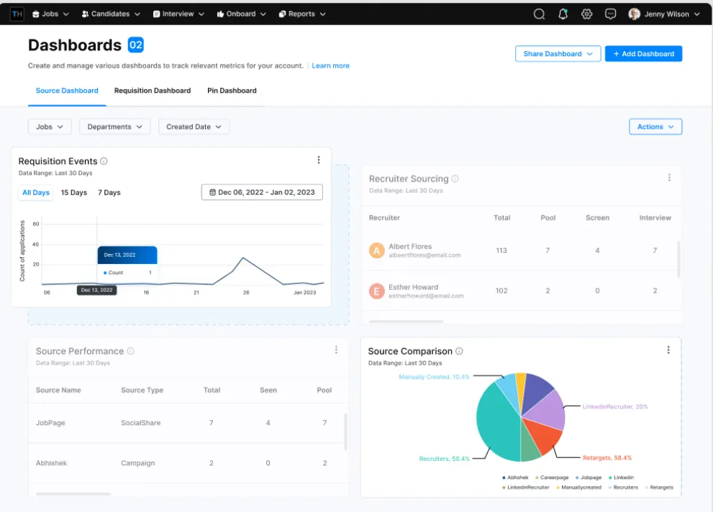
Task: Select the 15 Days range option
Action: (x=73, y=193)
